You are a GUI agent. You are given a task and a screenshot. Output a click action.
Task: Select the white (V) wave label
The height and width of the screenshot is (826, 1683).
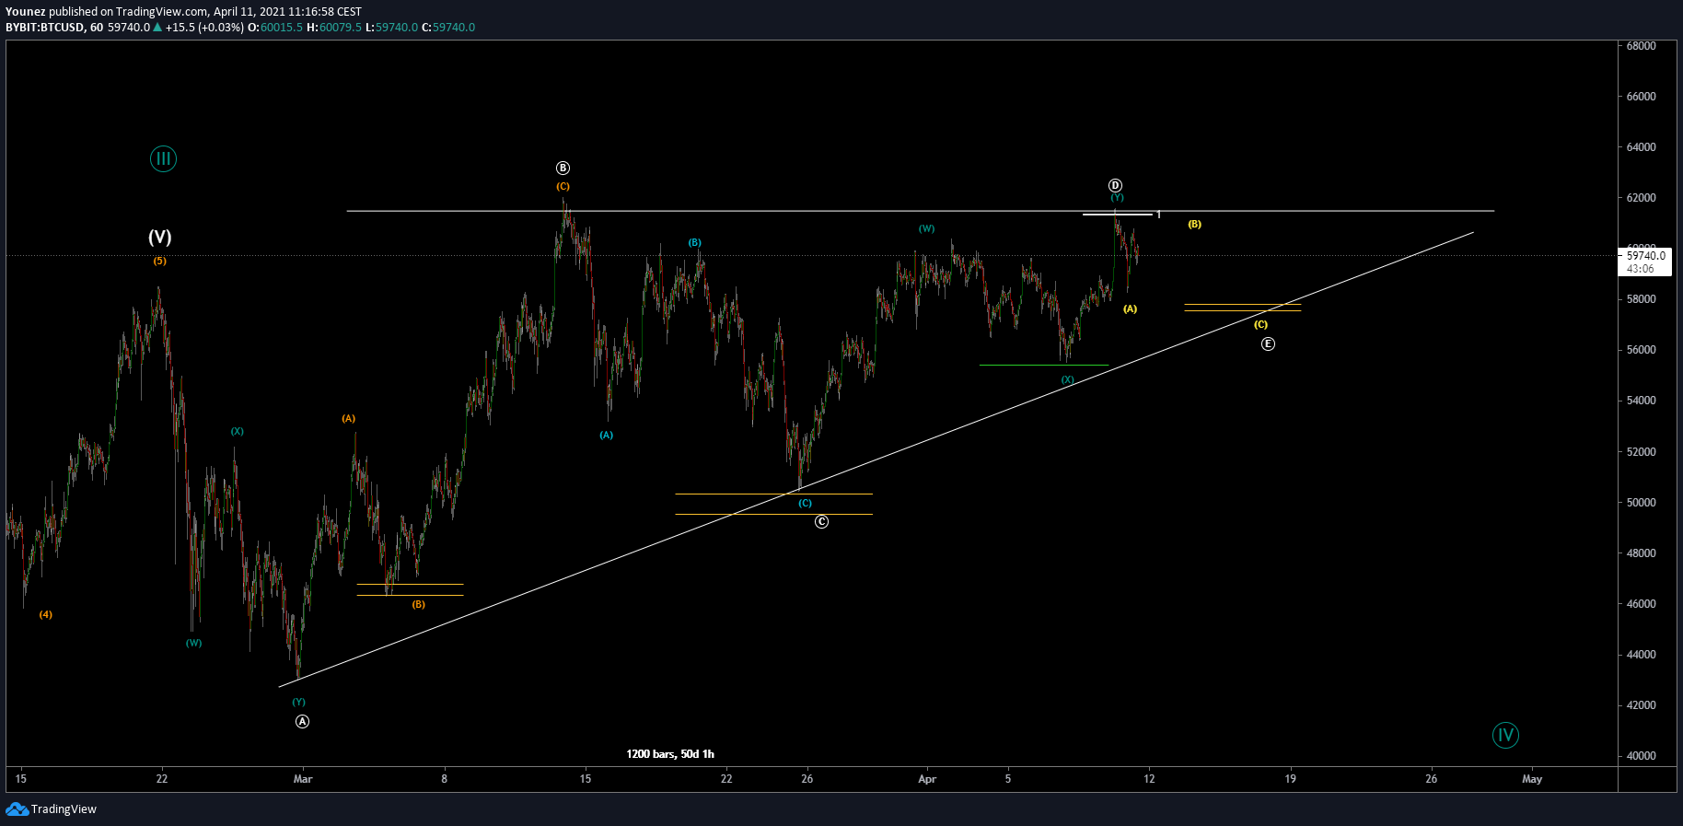click(x=160, y=238)
